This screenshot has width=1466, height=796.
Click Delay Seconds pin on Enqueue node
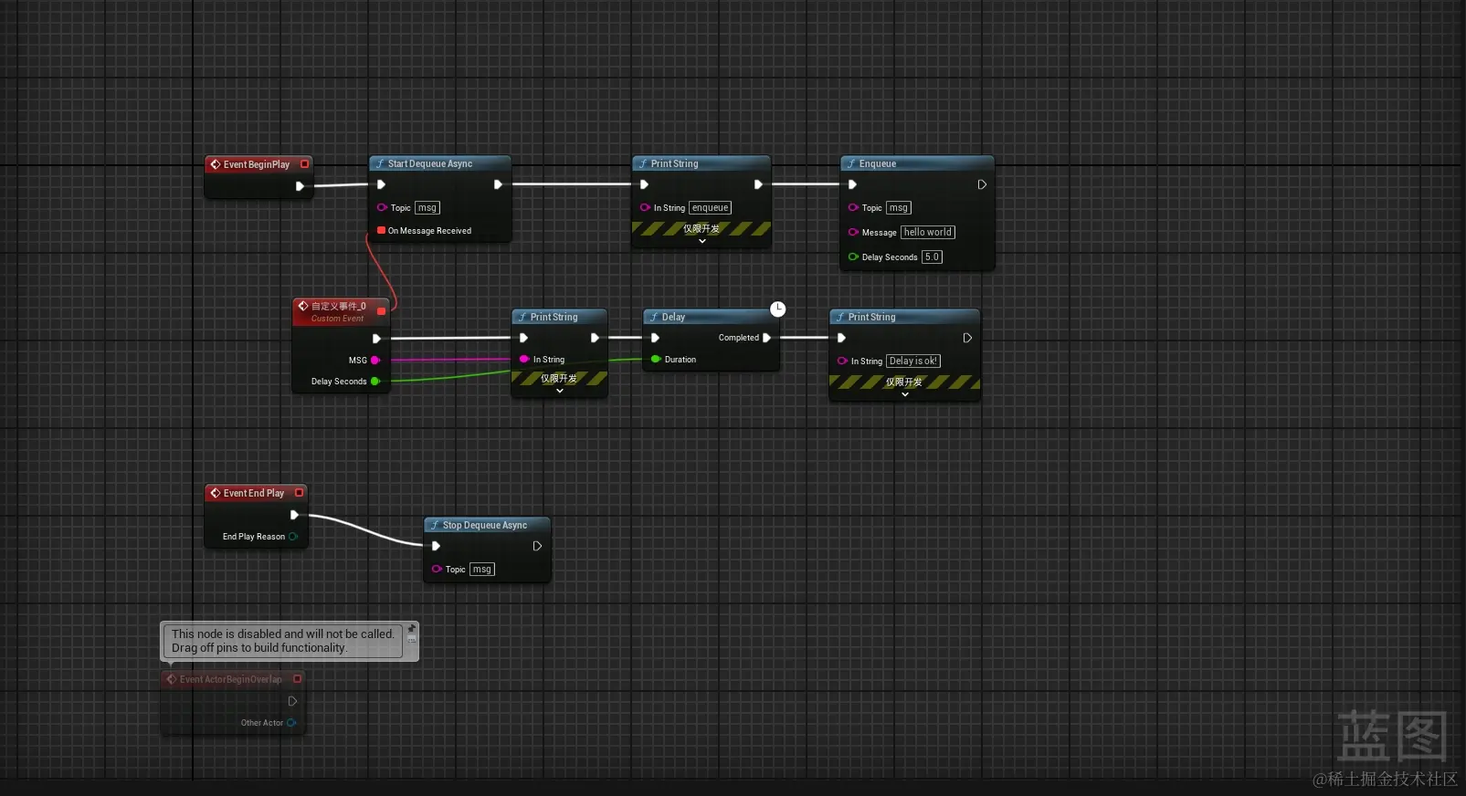pyautogui.click(x=853, y=257)
